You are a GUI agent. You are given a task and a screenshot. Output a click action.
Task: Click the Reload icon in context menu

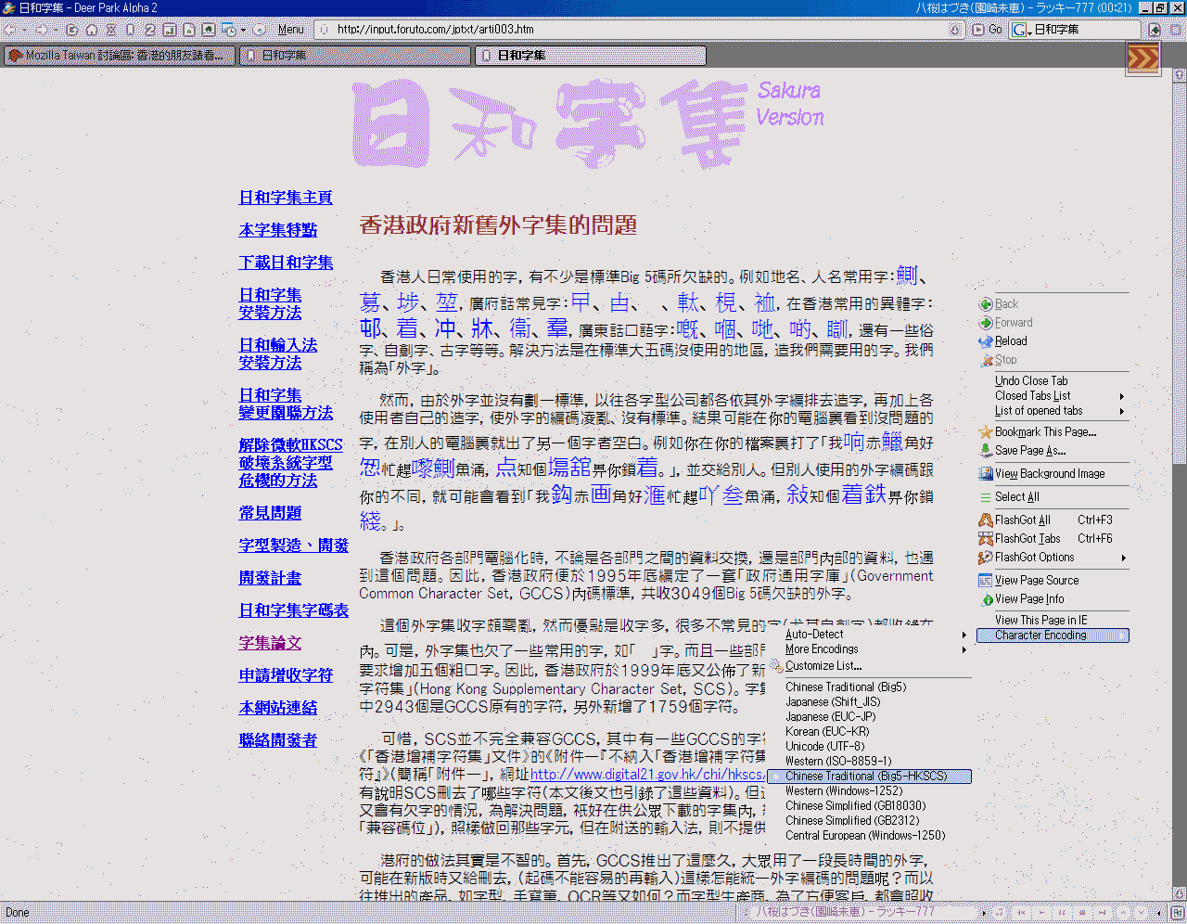click(x=986, y=341)
